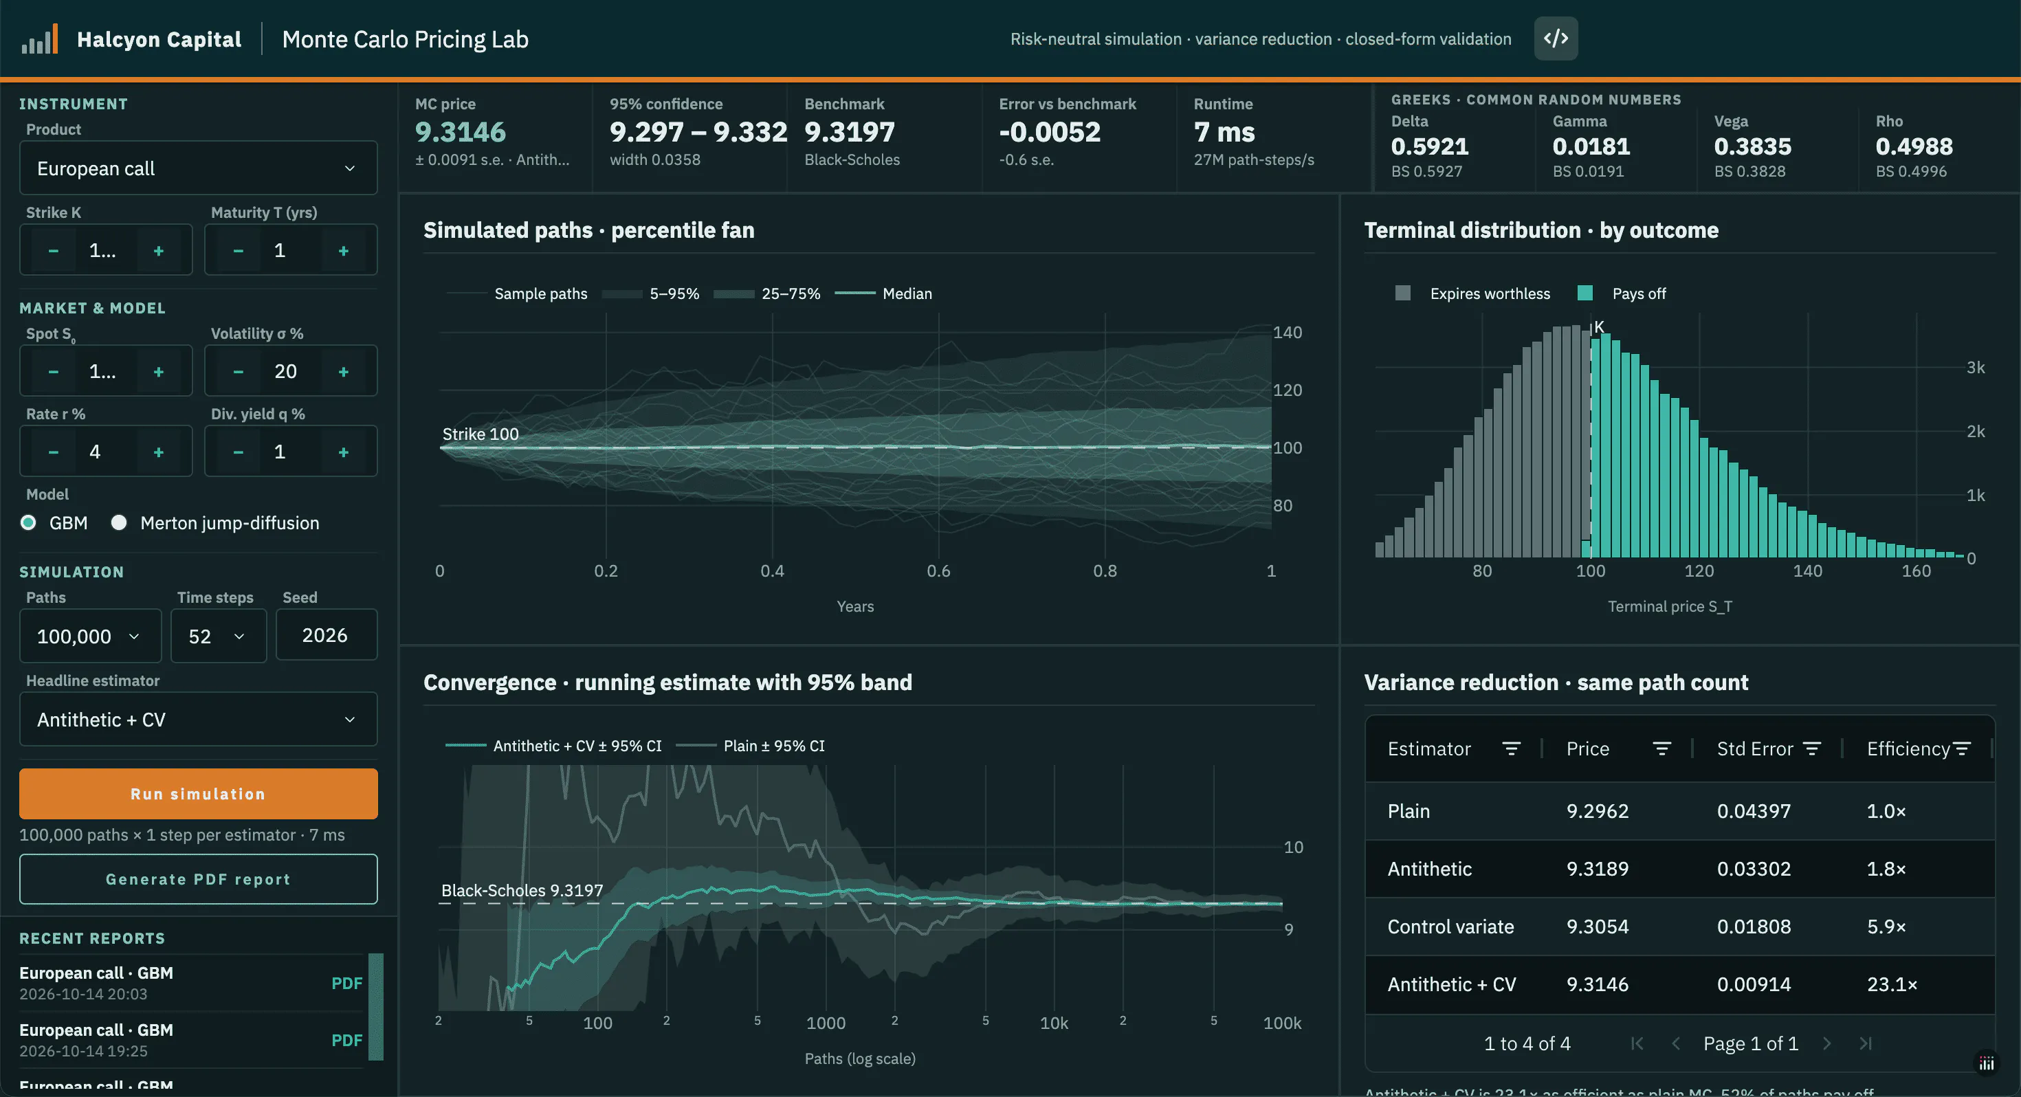Toggle Plain ± 95% CI legend entry
The height and width of the screenshot is (1097, 2021).
(x=751, y=746)
